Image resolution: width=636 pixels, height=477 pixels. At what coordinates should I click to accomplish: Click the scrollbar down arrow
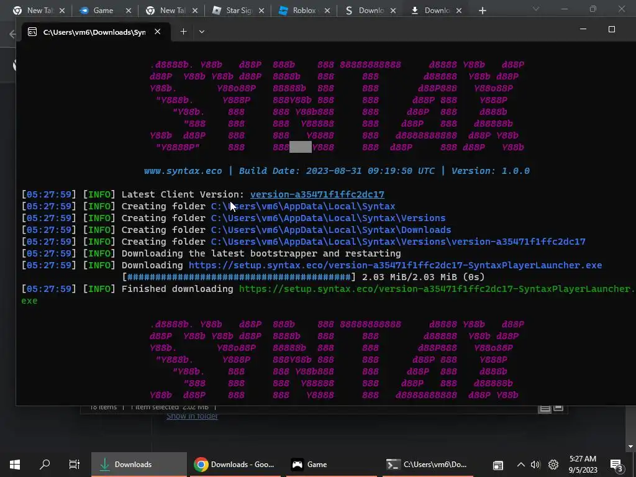click(x=630, y=447)
